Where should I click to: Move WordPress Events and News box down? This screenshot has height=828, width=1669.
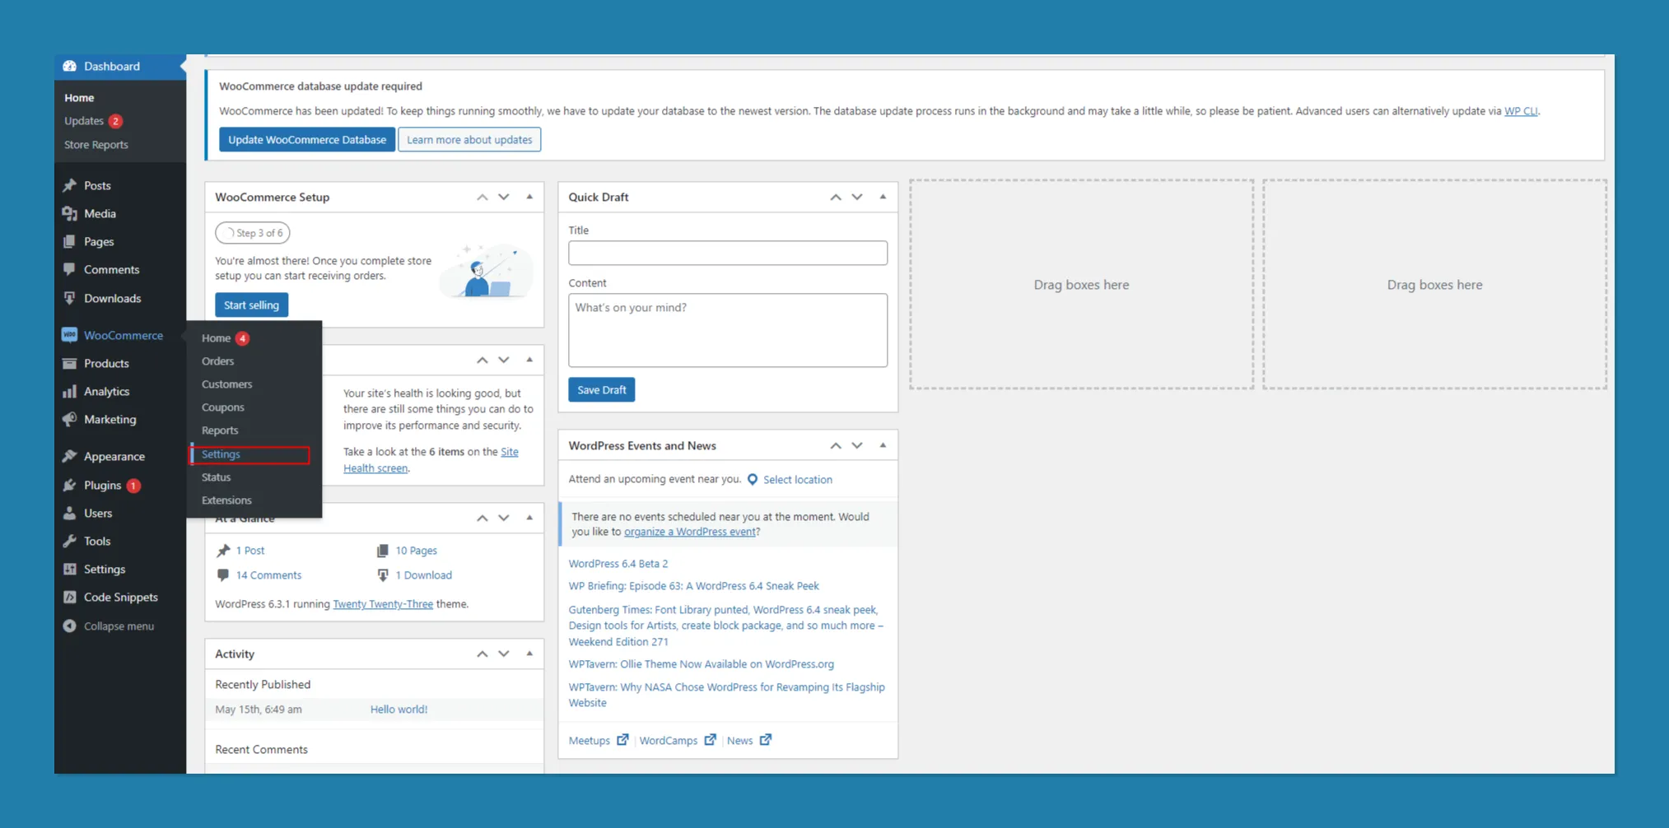[x=857, y=445]
